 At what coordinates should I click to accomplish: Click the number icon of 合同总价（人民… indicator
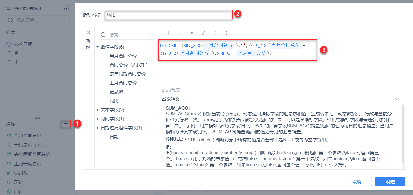pos(9,145)
